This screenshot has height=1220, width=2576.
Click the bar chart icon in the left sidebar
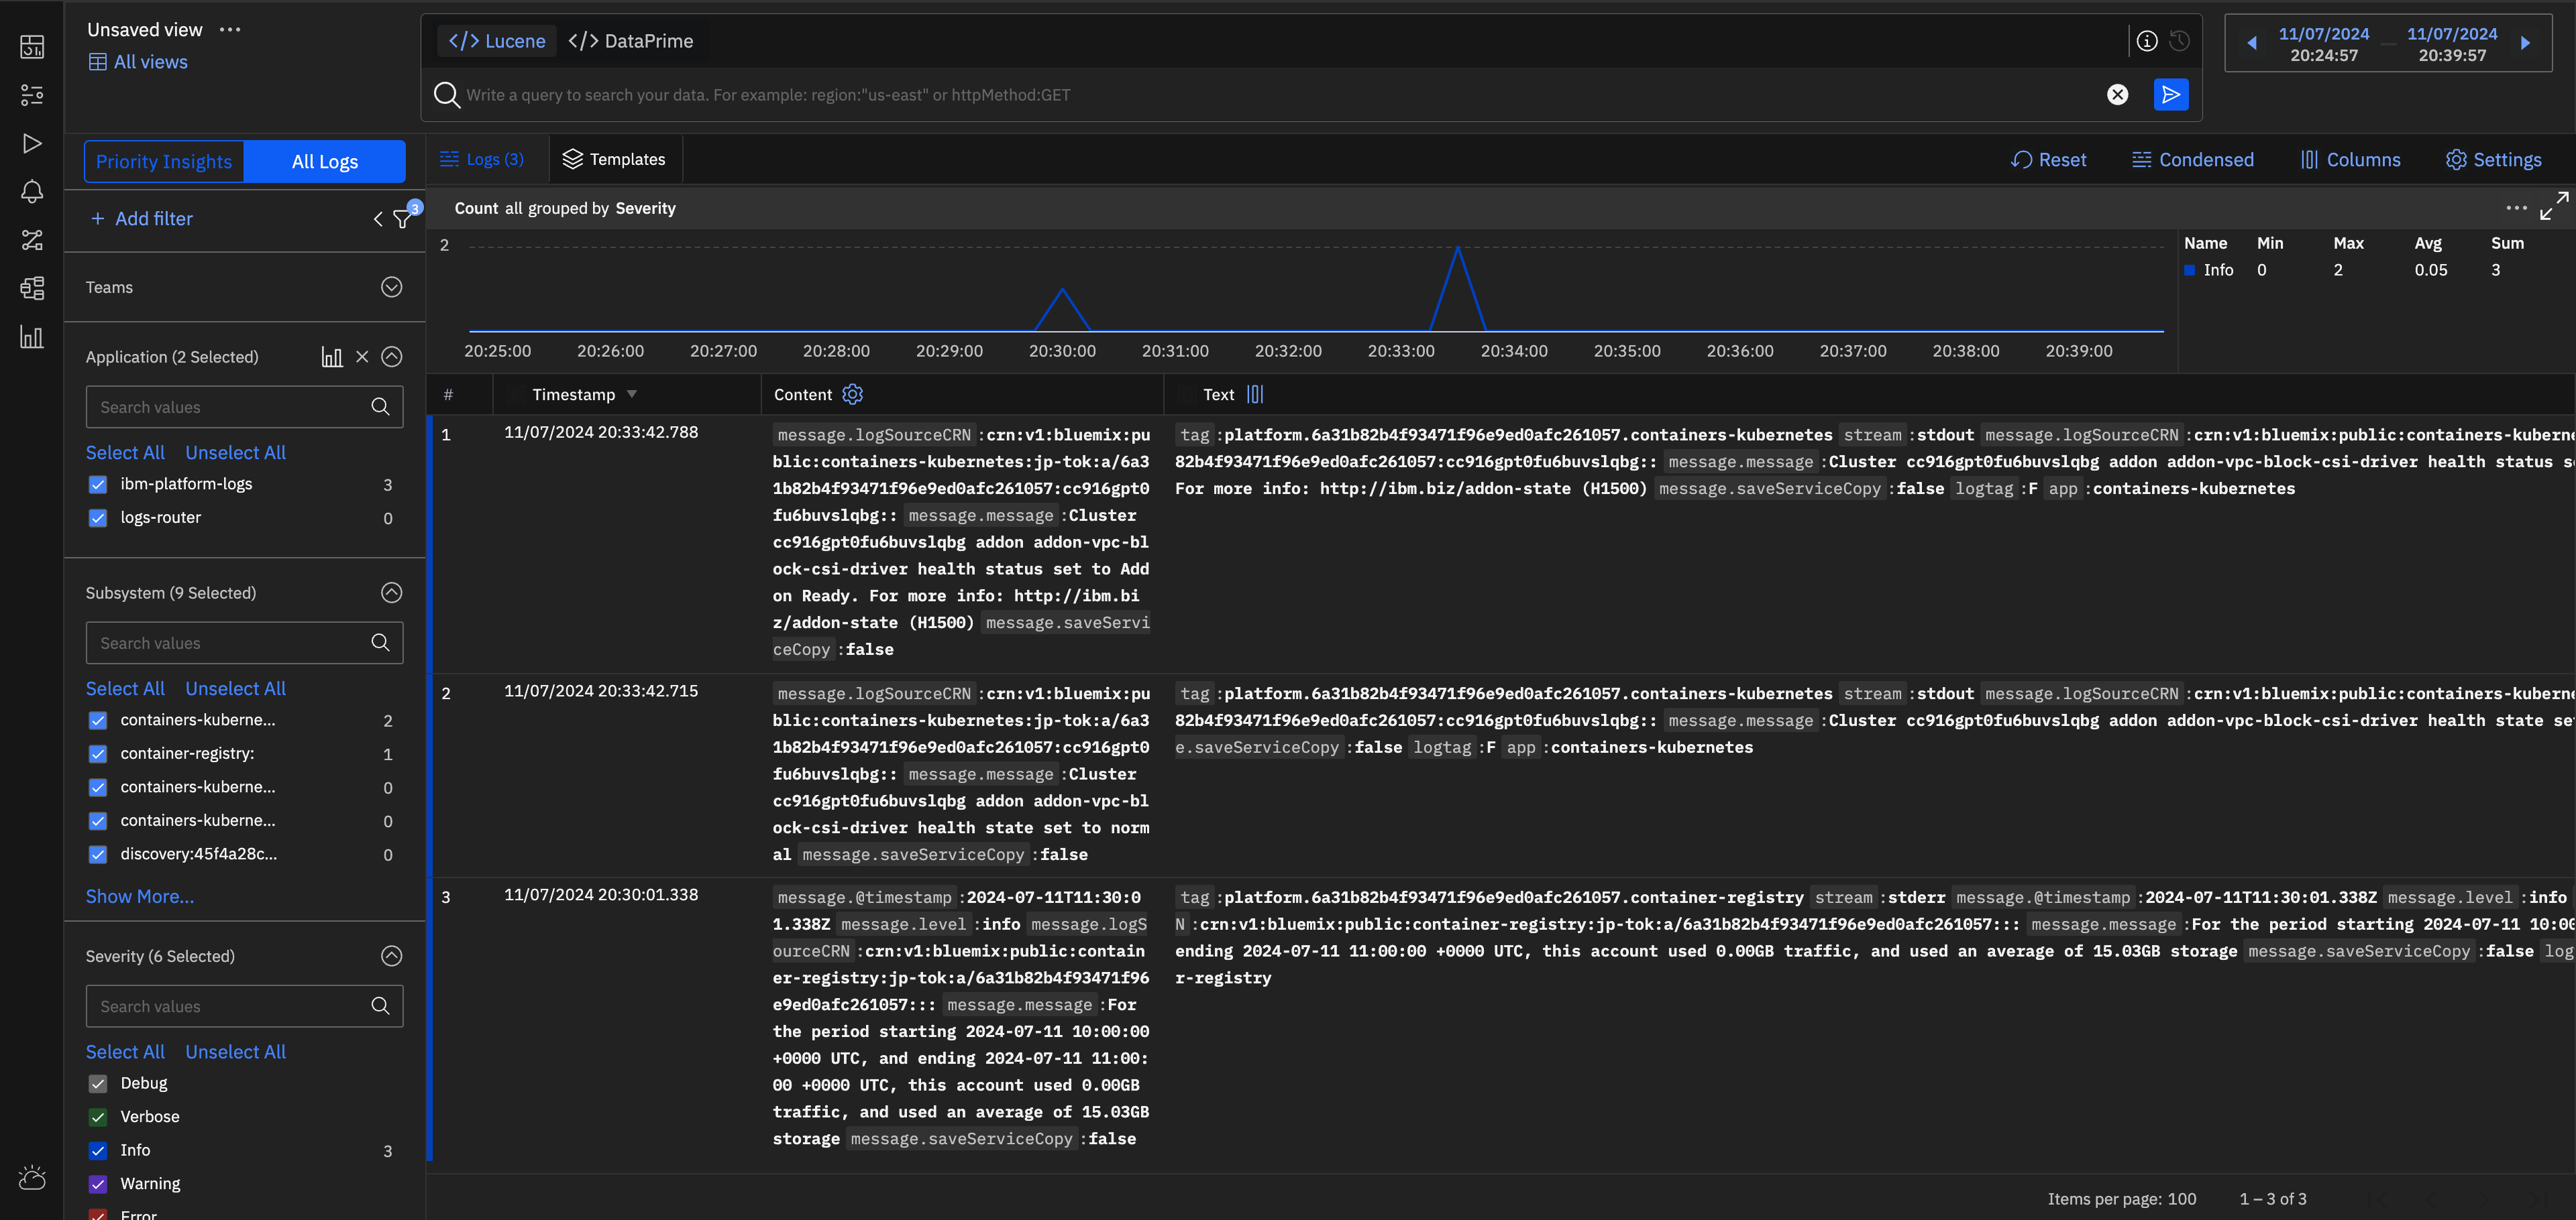click(x=31, y=338)
